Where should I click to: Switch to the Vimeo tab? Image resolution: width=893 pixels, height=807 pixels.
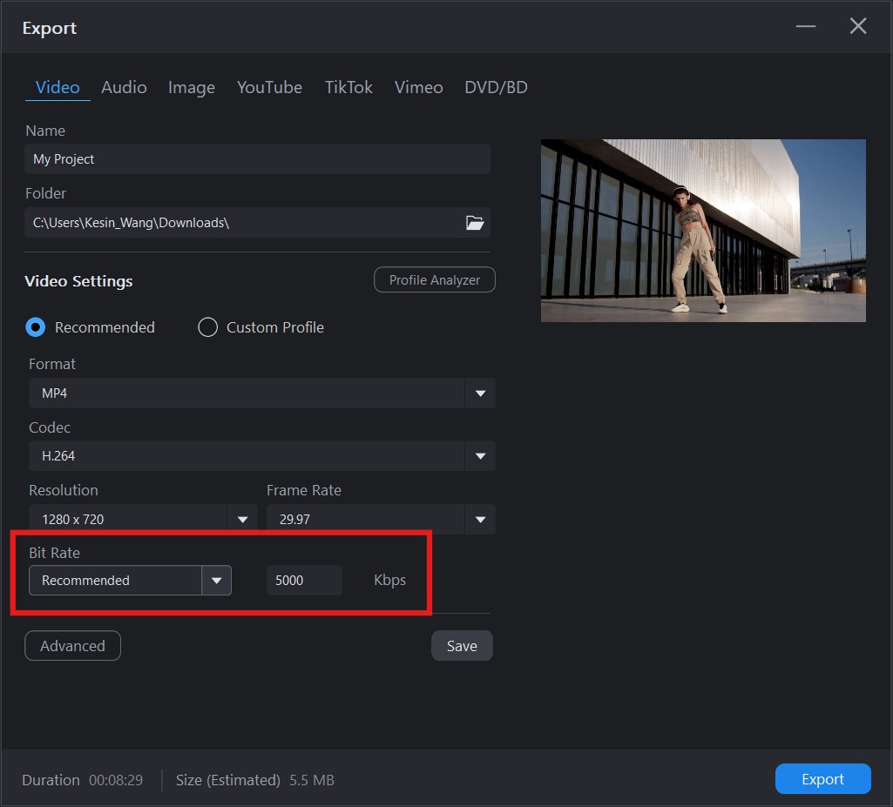(x=418, y=87)
